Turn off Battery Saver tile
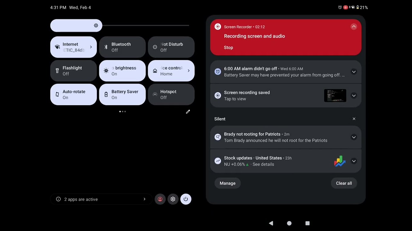The height and width of the screenshot is (231, 412). coord(122,95)
